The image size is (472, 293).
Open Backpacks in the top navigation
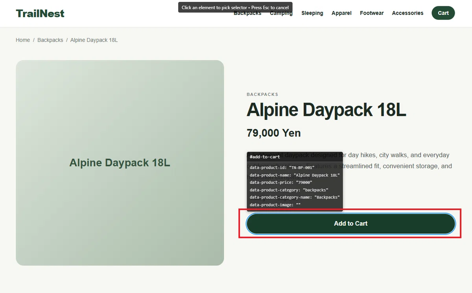tap(247, 13)
